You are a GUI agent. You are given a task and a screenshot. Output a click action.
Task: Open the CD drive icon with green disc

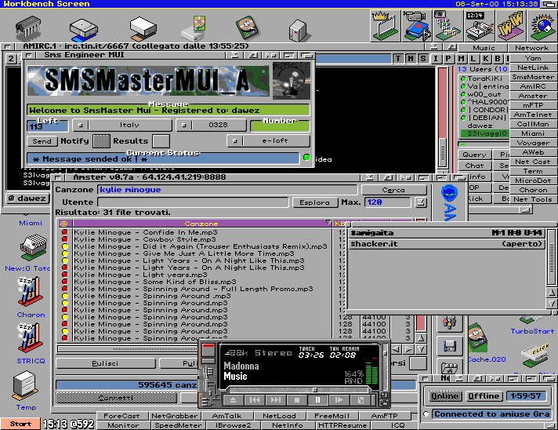[194, 27]
